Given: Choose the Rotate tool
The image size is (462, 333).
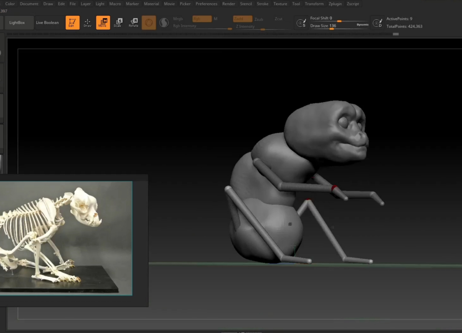Looking at the screenshot, I should point(134,23).
